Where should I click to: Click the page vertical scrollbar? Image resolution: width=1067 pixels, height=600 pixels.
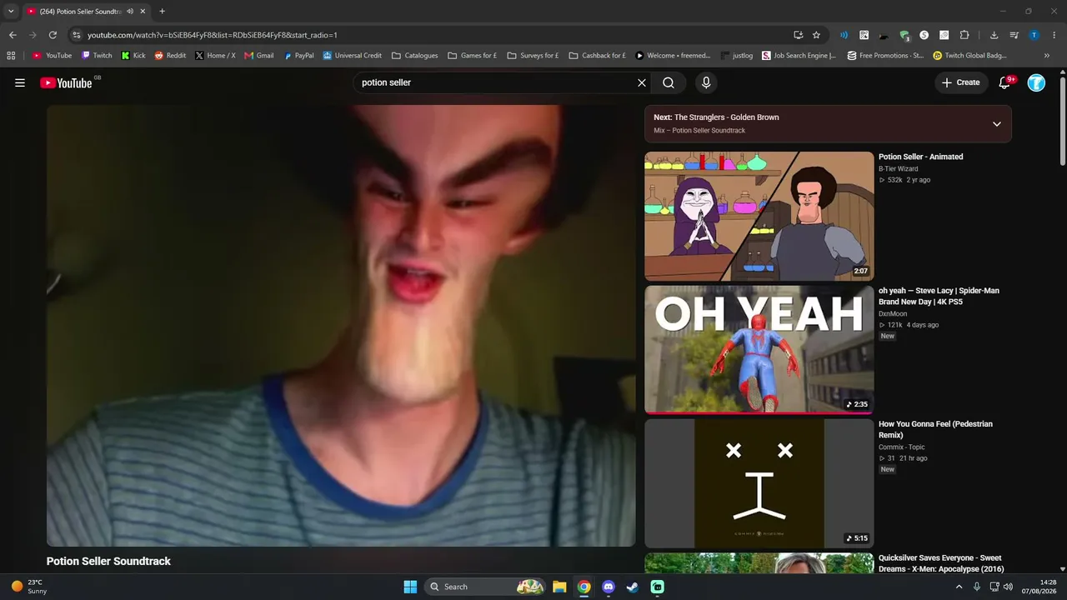click(1062, 121)
